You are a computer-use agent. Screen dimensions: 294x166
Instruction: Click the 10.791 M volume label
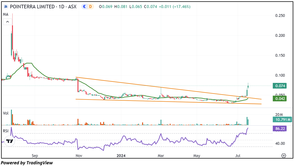pyautogui.click(x=282, y=120)
